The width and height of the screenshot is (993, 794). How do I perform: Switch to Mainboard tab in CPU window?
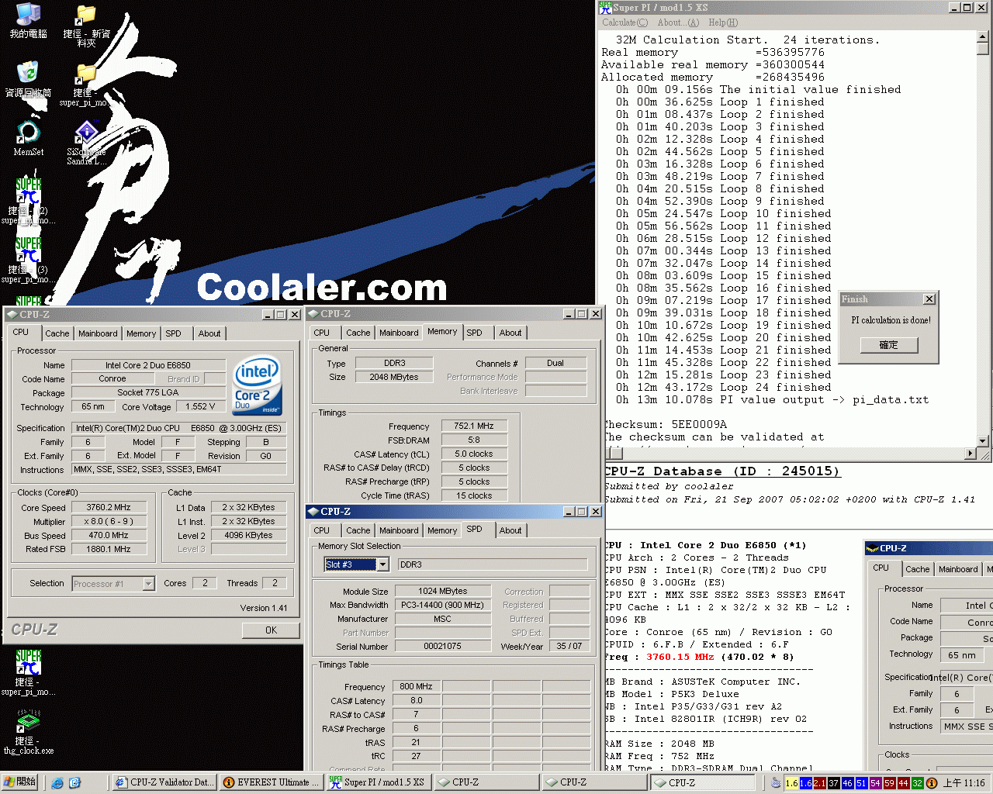[98, 333]
